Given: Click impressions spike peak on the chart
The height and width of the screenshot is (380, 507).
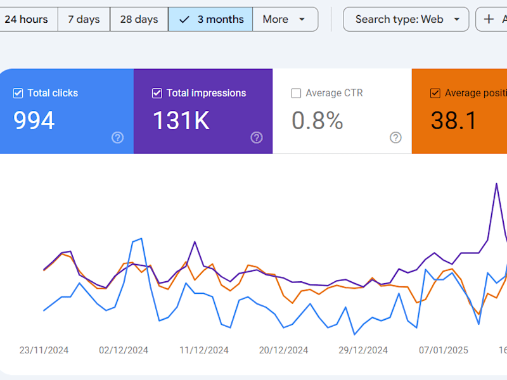Looking at the screenshot, I should point(496,184).
